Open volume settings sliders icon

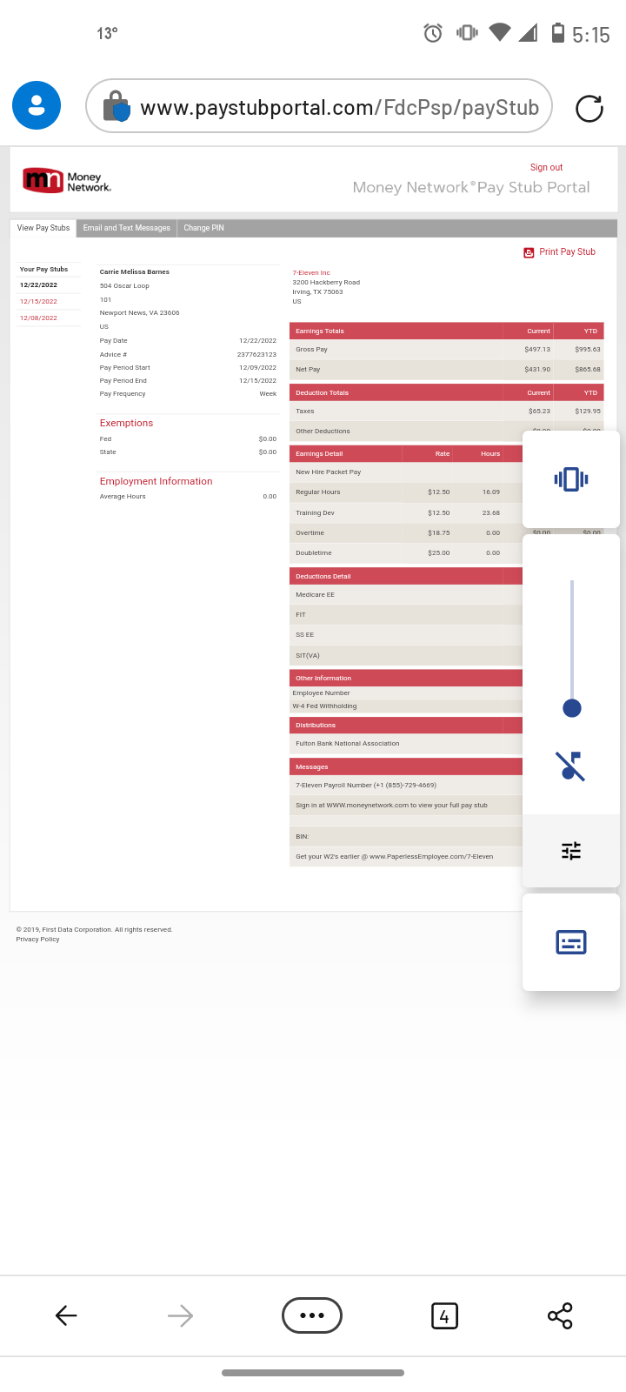[x=570, y=851]
